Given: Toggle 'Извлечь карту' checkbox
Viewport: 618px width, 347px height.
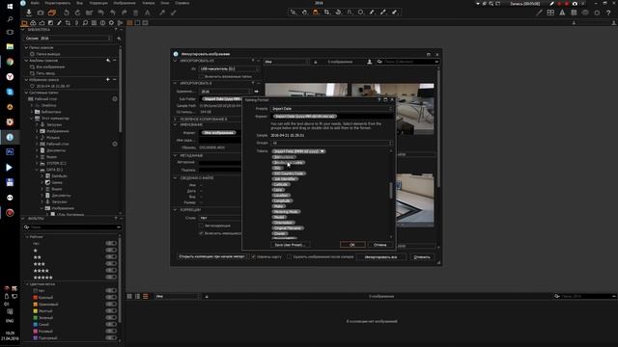Looking at the screenshot, I should click(253, 257).
